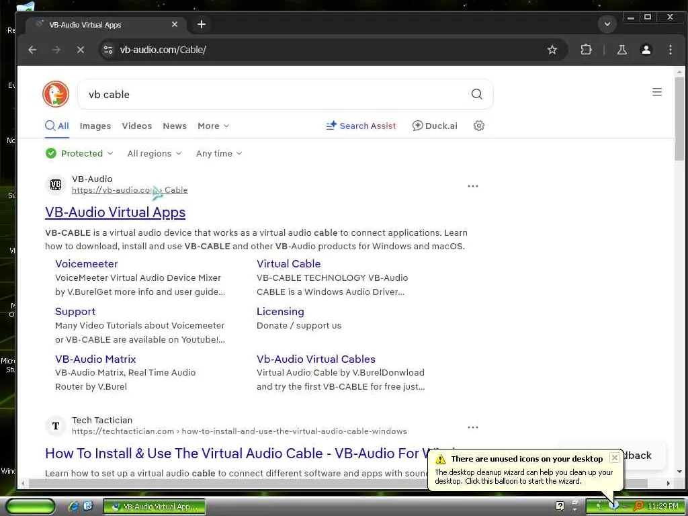The image size is (688, 516).
Task: Open Vb-Audio Virtual Cables sitelink
Action: coord(316,359)
